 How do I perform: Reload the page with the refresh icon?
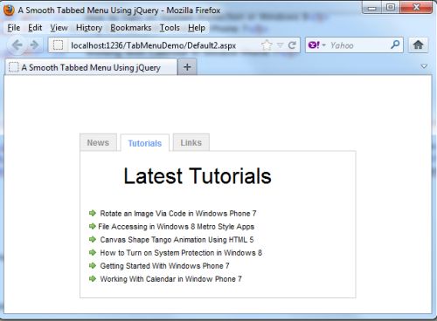292,45
